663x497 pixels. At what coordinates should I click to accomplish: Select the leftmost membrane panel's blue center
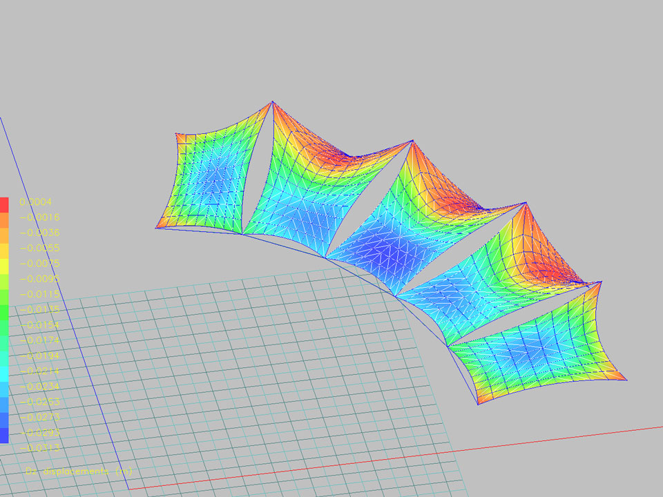coord(211,179)
